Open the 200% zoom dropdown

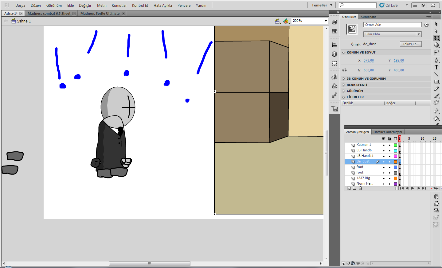[326, 21]
